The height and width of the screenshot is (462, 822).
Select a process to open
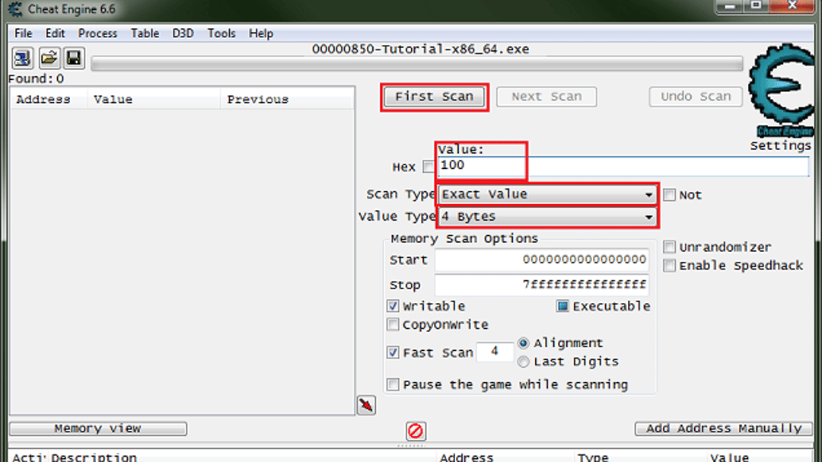[21, 58]
